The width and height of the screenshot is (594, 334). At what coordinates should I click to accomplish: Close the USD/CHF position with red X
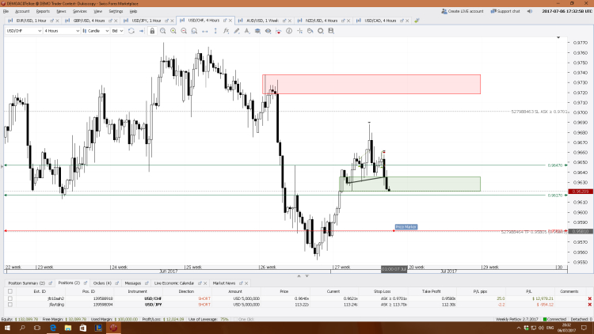589,299
